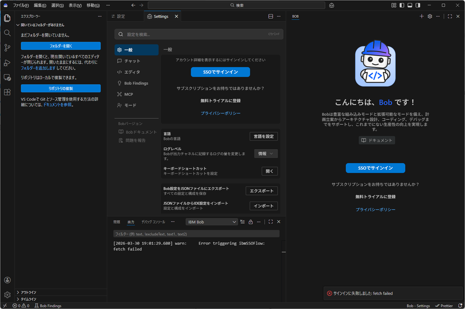The height and width of the screenshot is (309, 465).
Task: Click the Bob helmet icon beside search
Action: pyautogui.click(x=332, y=5)
